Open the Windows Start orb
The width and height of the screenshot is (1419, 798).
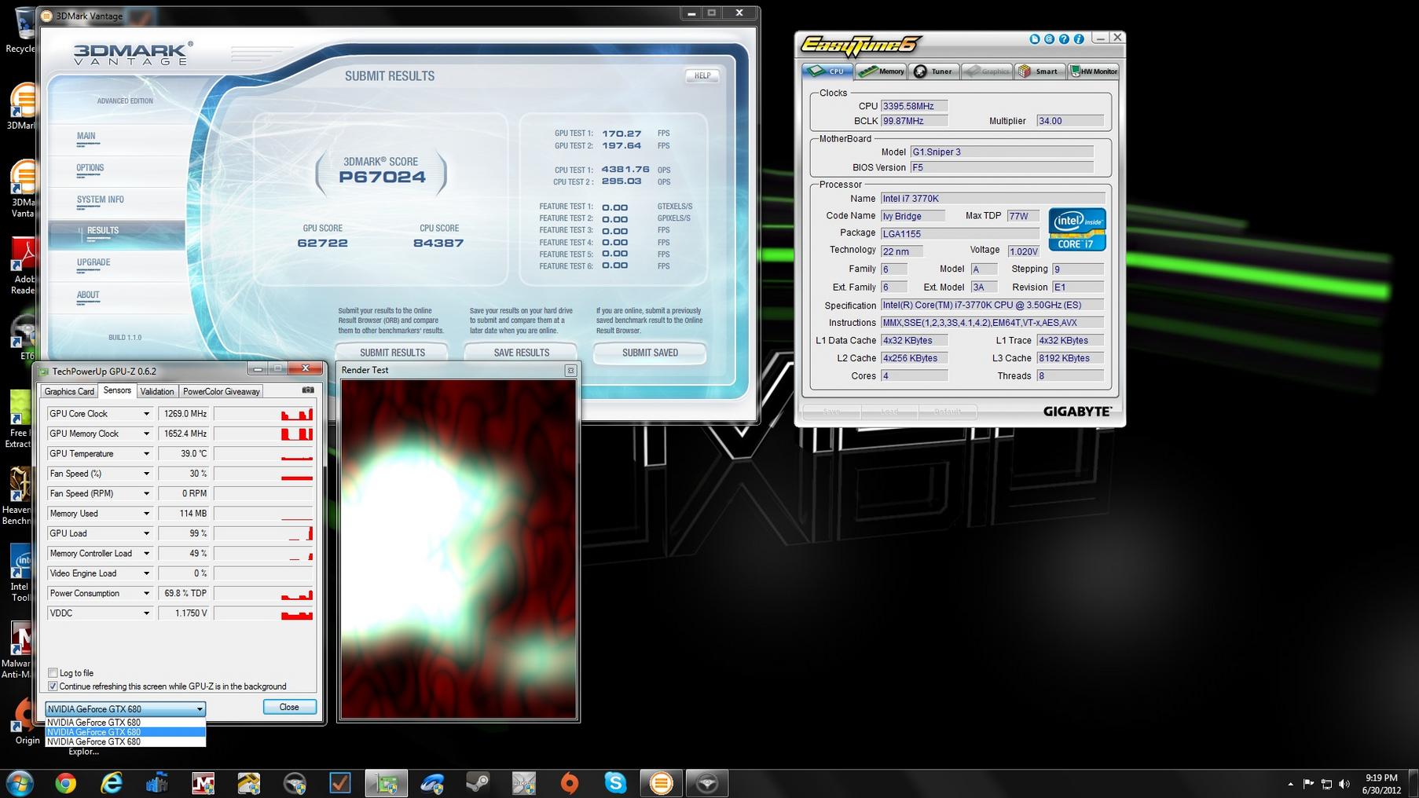pos(20,783)
